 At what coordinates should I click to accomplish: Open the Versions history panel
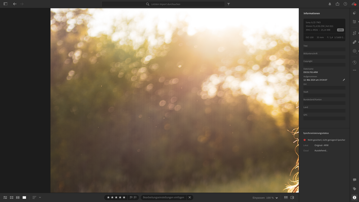click(x=354, y=62)
